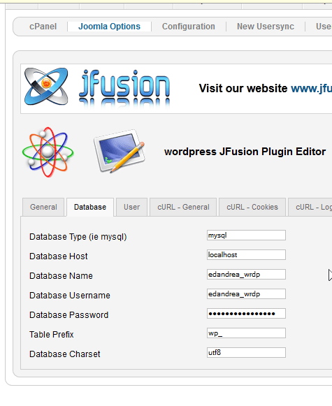The width and height of the screenshot is (332, 406).
Task: Go to the Configuration menu item
Action: (189, 27)
